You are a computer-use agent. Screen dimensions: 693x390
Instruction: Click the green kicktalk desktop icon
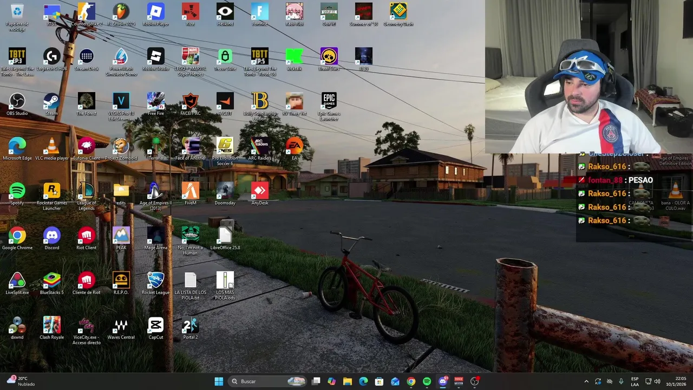(x=294, y=60)
